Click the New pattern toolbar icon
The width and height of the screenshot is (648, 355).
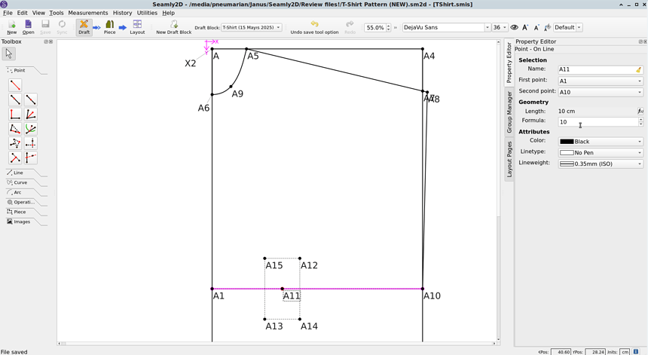11,27
